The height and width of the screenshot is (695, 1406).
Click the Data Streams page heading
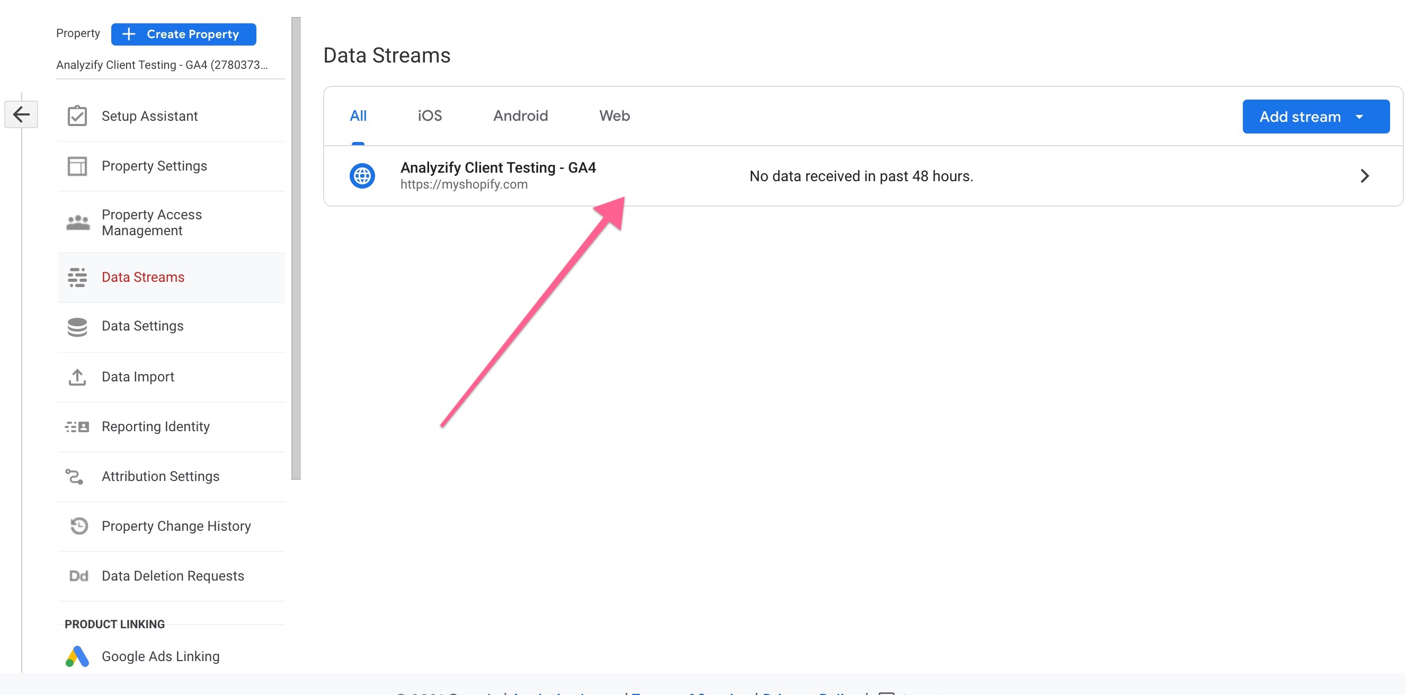click(386, 56)
